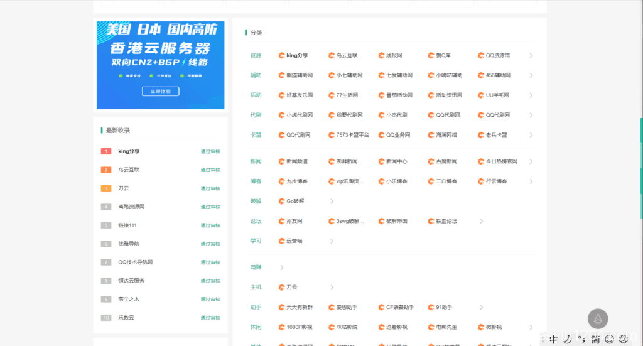The height and width of the screenshot is (346, 643).
Task: Open IME settings gear icon
Action: pos(623,339)
